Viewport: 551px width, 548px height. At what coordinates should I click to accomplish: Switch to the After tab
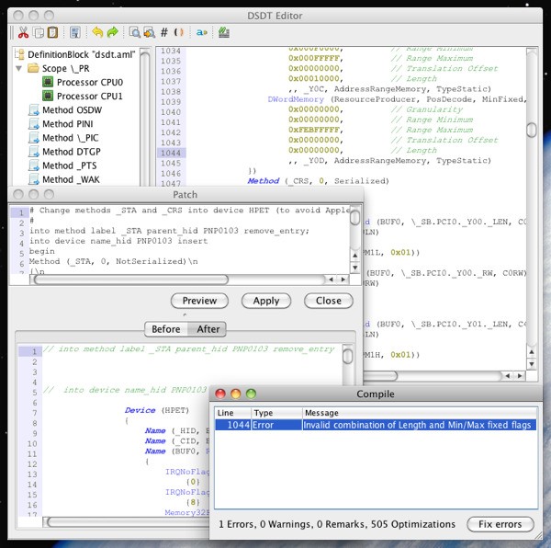click(x=208, y=329)
